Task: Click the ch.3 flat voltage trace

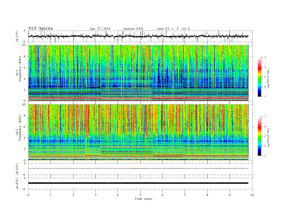Action: 138,169
